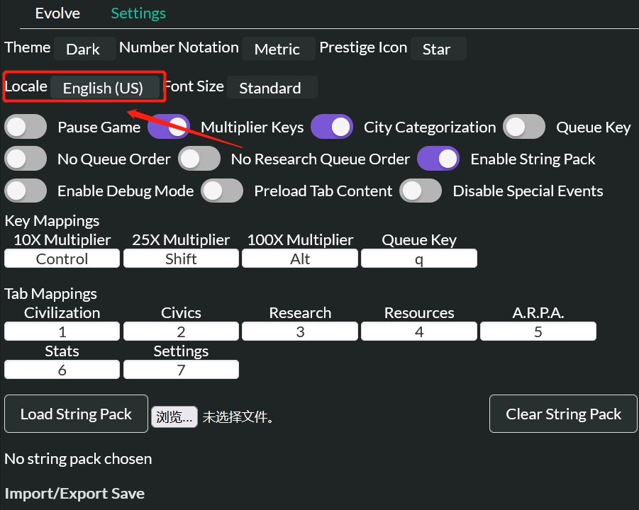
Task: Open the Prestige Icon selector showing Star
Action: (438, 49)
